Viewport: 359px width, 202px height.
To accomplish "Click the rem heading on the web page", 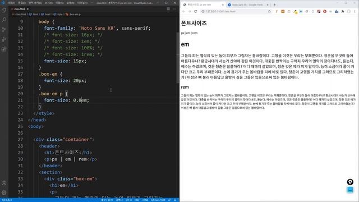I will click(185, 87).
